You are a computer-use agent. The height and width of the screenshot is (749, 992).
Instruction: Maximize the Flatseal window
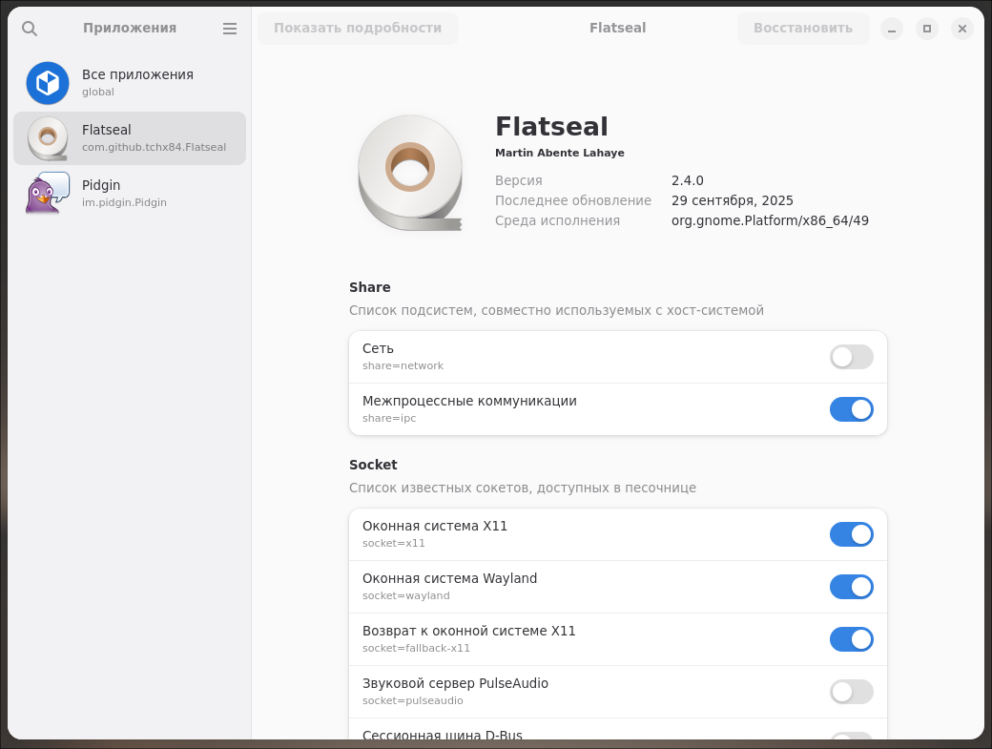(927, 29)
